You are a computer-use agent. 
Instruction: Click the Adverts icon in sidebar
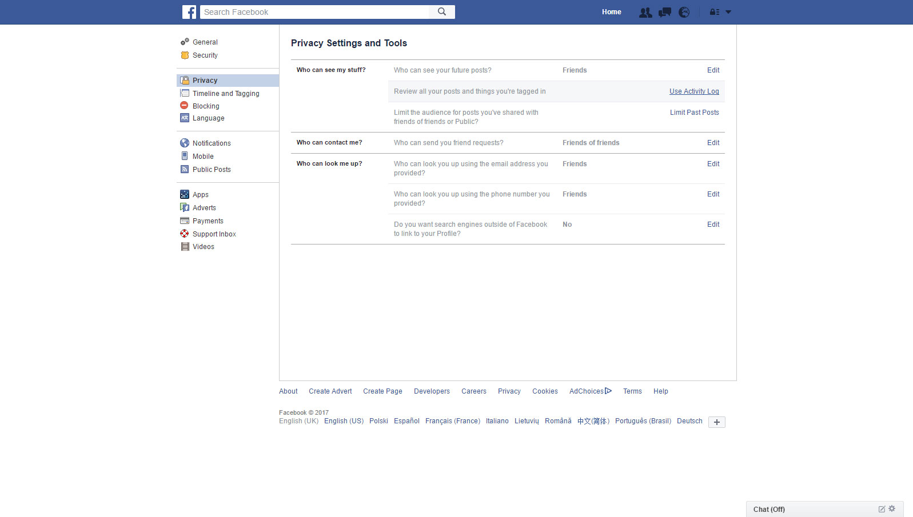point(185,207)
